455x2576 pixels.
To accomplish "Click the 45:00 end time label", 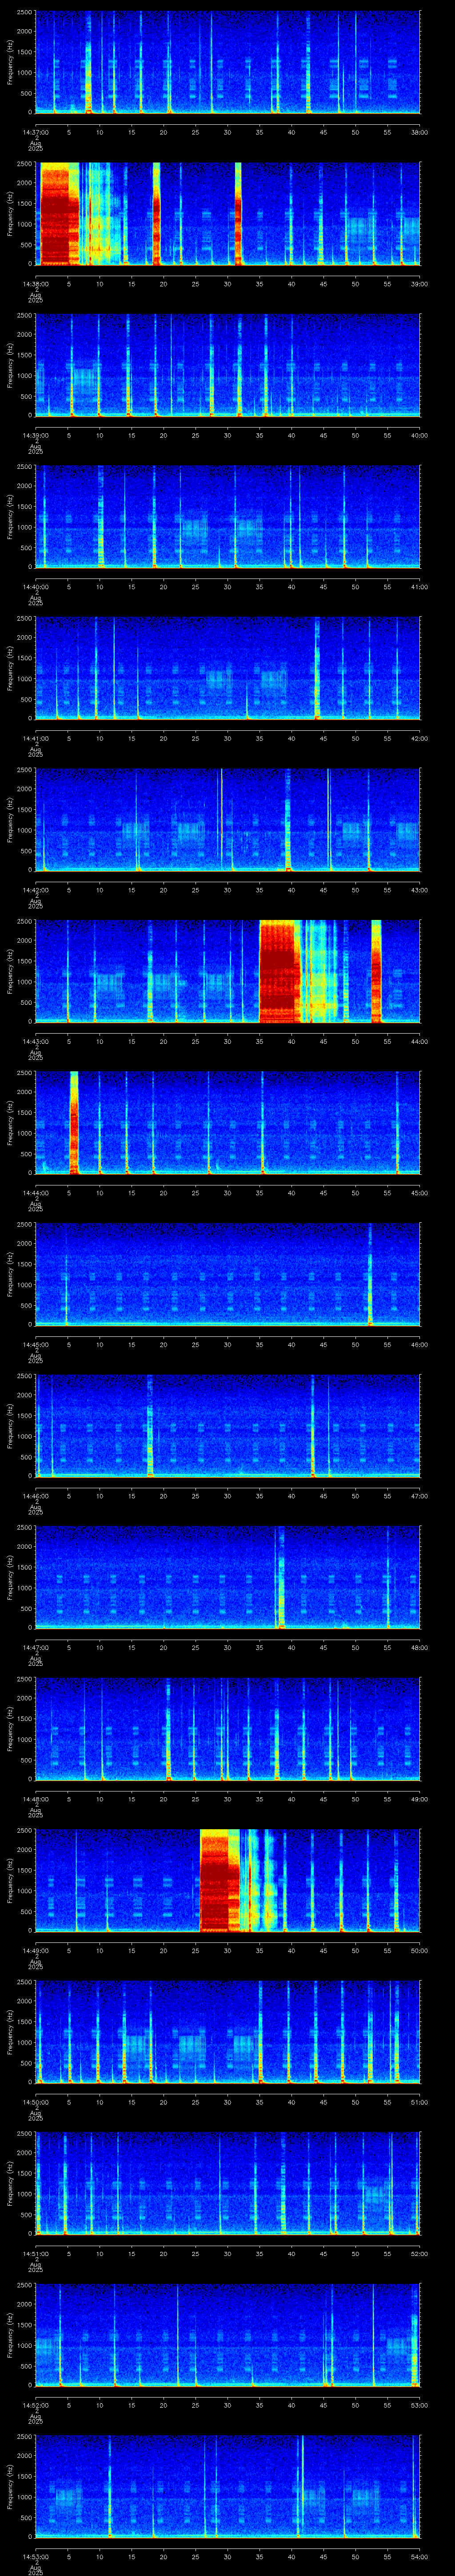I will (420, 1192).
